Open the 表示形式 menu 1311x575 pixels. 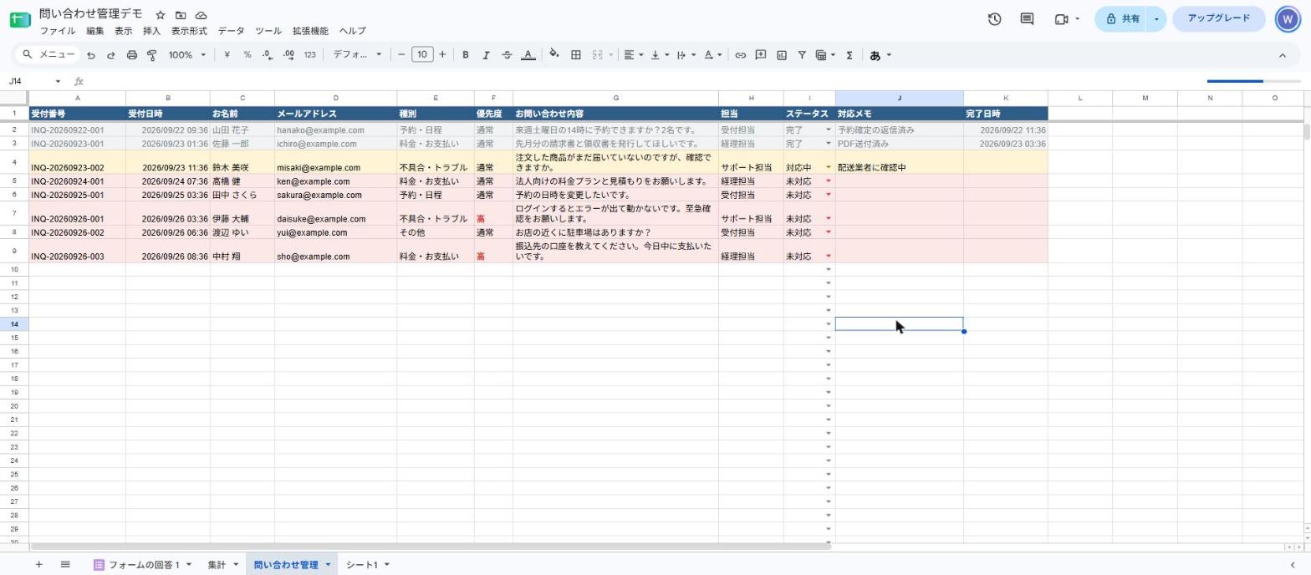tap(189, 31)
